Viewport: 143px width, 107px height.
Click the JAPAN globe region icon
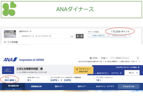tap(91, 58)
